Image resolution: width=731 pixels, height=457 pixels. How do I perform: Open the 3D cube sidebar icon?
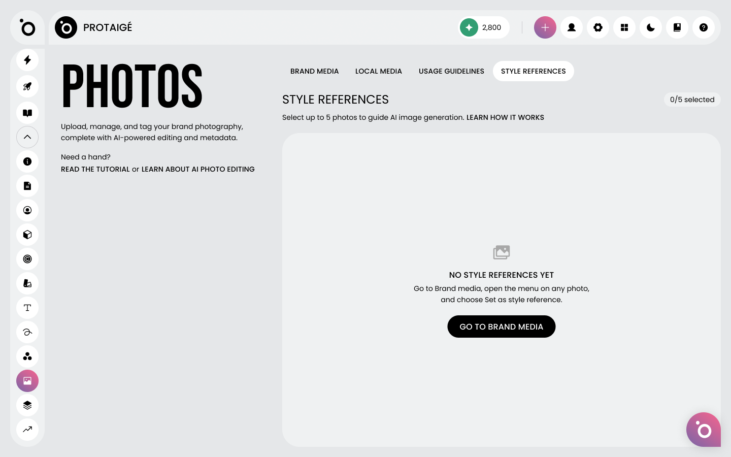(x=27, y=235)
